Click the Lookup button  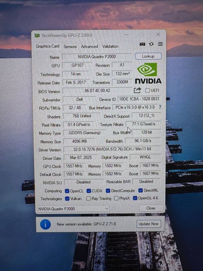pyautogui.click(x=148, y=57)
